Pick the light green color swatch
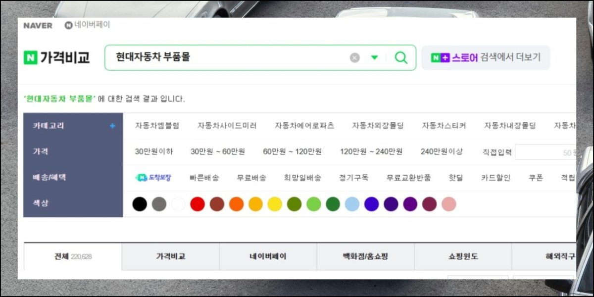The width and height of the screenshot is (594, 297). coord(314,204)
